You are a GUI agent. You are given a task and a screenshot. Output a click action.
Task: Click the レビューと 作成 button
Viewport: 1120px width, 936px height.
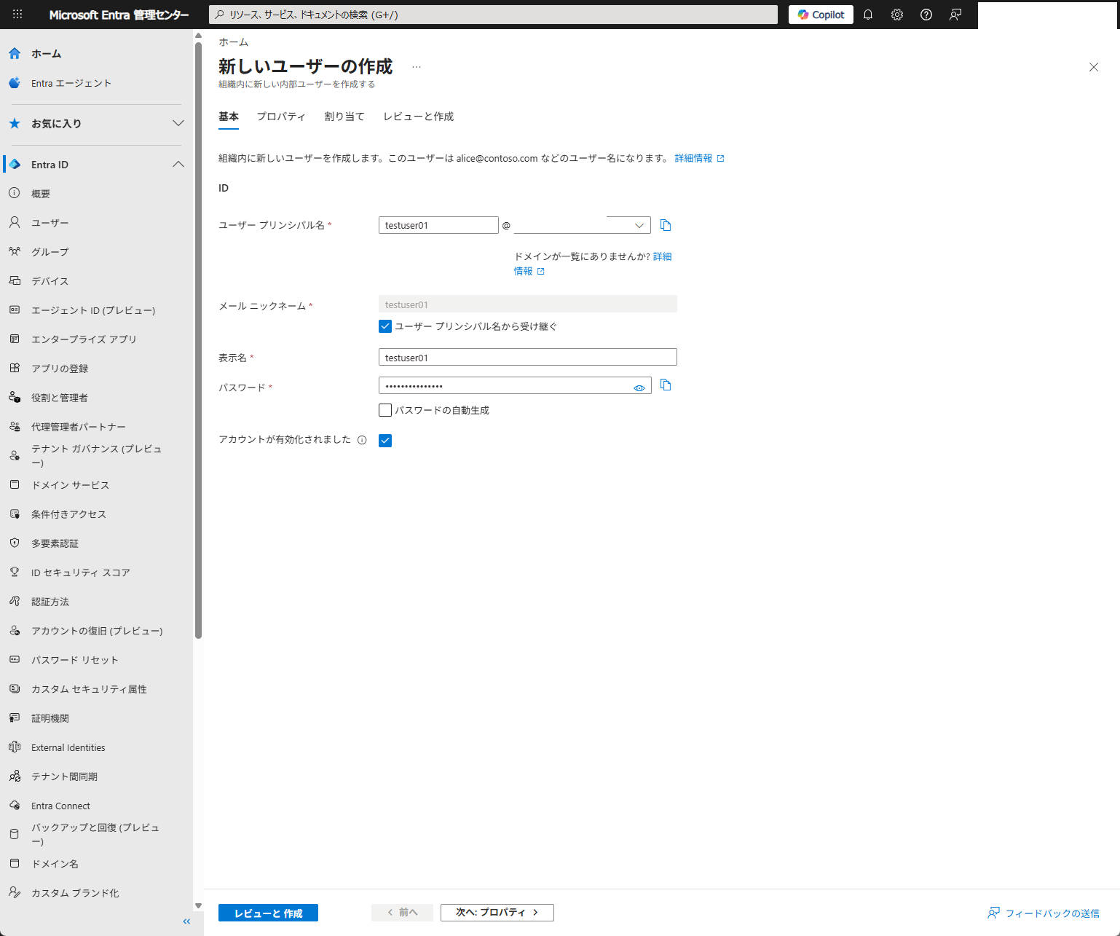[x=267, y=912]
